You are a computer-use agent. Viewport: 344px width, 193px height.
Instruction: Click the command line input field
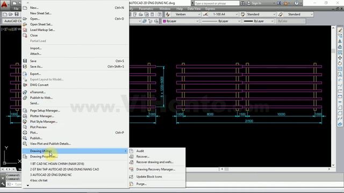pyautogui.click(x=18, y=184)
